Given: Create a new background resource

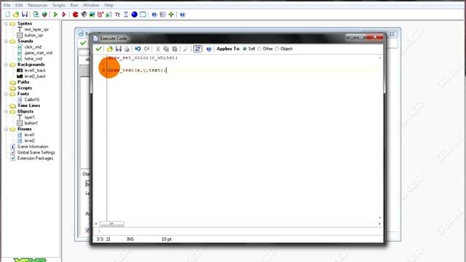Looking at the screenshot, I should 92,15.
